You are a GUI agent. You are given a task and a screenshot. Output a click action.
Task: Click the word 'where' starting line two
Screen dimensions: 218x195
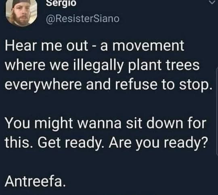coord(25,65)
